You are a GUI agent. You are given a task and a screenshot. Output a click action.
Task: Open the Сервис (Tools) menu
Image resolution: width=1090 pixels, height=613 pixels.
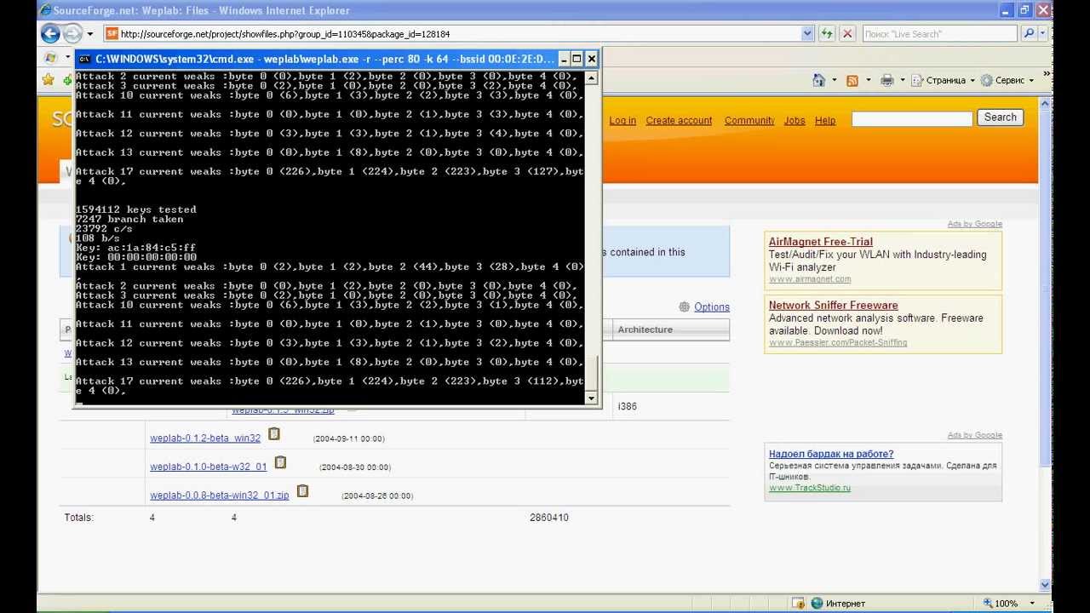click(1007, 80)
